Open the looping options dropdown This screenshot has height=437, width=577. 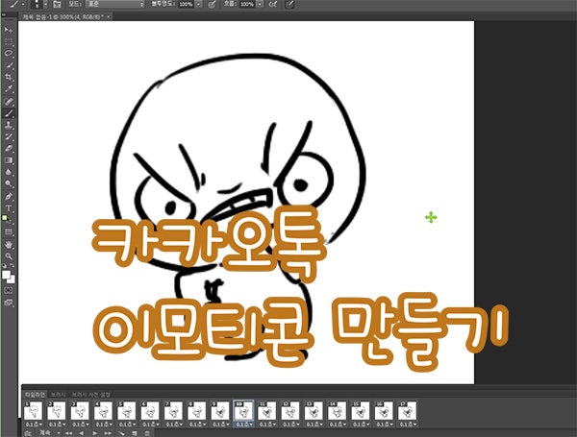[50, 433]
